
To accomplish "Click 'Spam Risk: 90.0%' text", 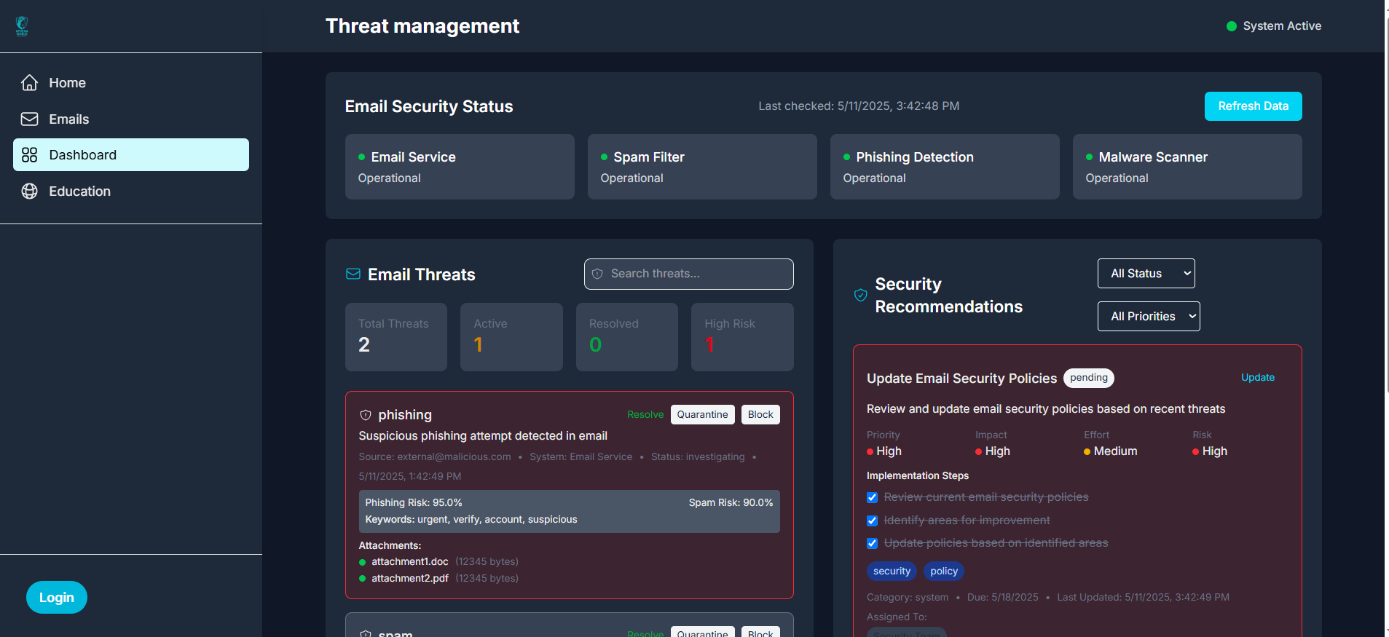I will click(x=731, y=502).
